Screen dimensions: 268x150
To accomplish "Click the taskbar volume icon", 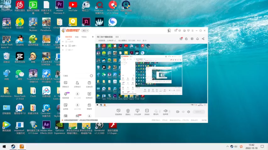I will coord(236,146).
